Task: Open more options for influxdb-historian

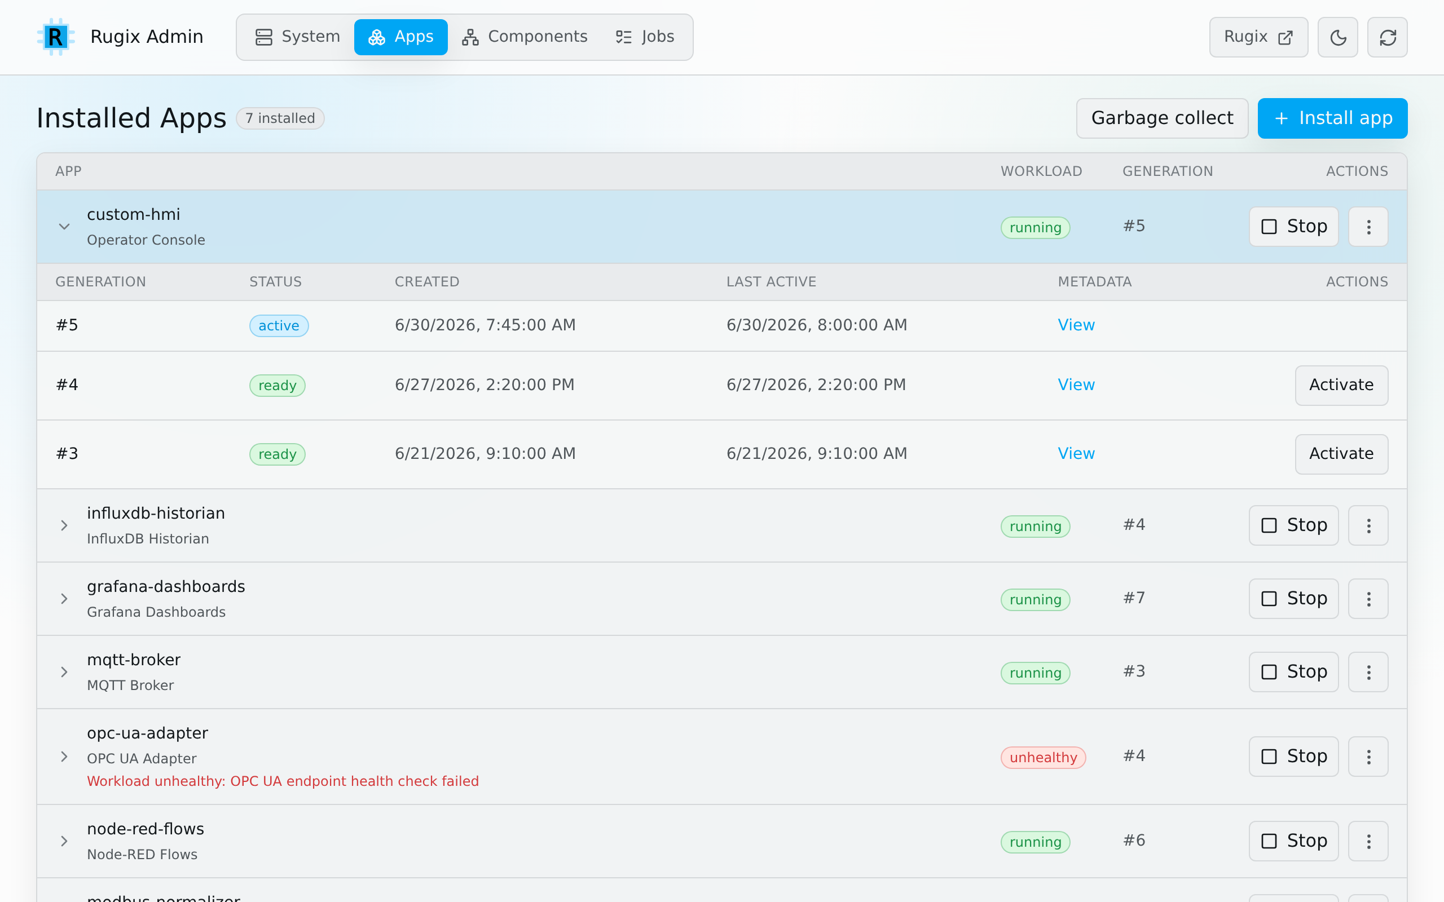Action: click(1368, 525)
